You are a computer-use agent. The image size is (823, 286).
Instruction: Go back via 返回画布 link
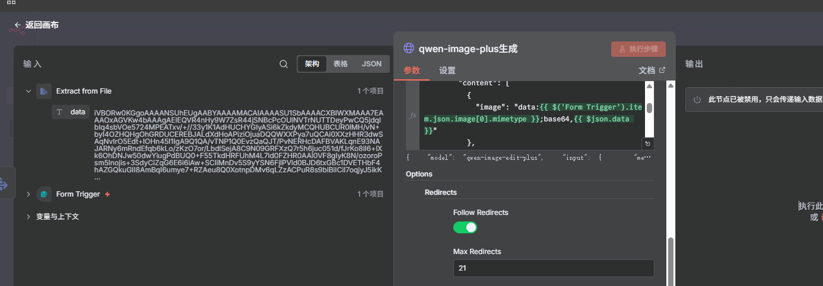pyautogui.click(x=37, y=25)
